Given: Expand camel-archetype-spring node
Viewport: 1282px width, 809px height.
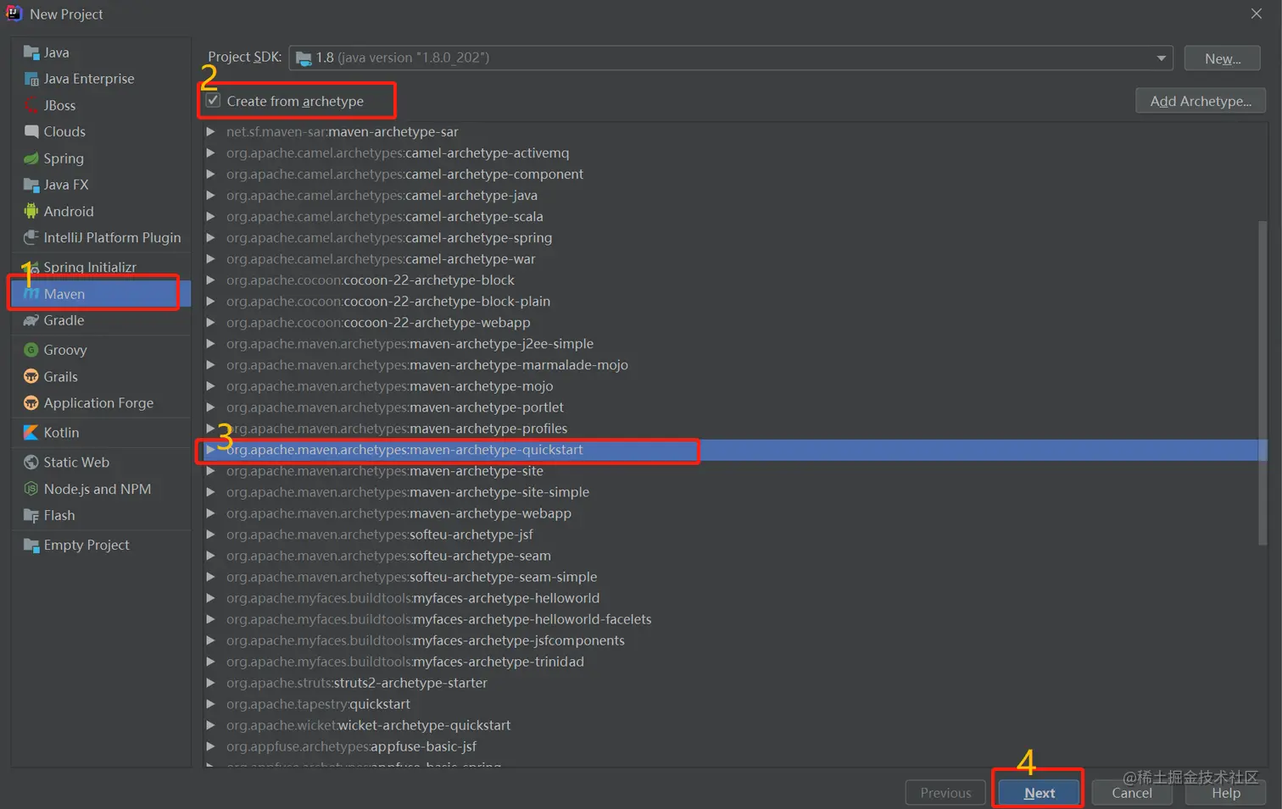Looking at the screenshot, I should 210,237.
